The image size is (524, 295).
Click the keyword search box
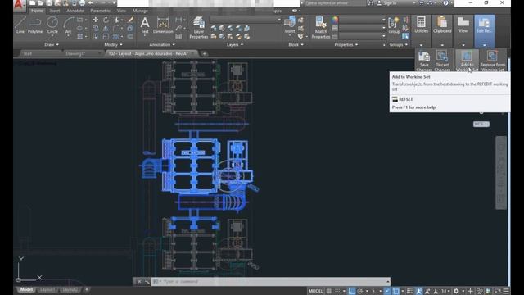click(335, 3)
